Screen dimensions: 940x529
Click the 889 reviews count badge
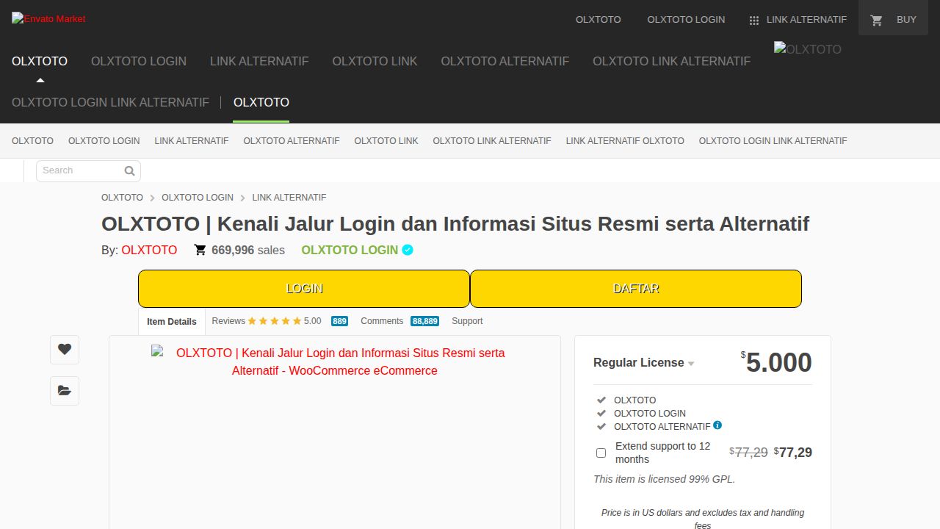[x=339, y=321]
